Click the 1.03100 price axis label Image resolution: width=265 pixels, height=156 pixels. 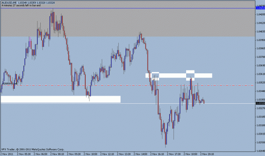pos(261,125)
